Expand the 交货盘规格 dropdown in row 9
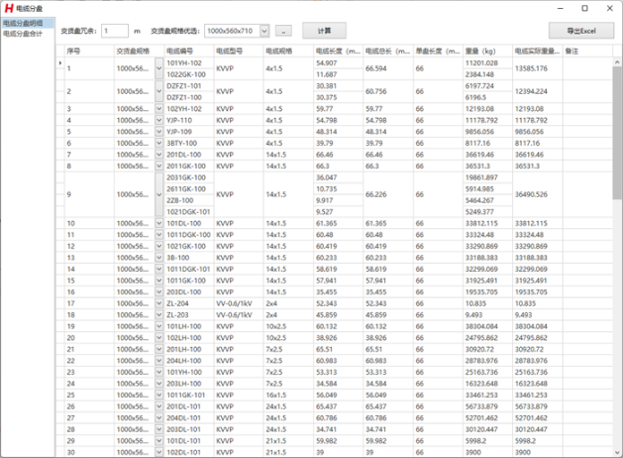This screenshot has height=458, width=623. coord(159,193)
